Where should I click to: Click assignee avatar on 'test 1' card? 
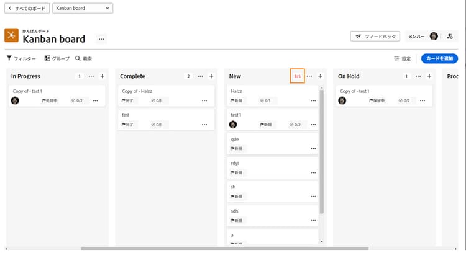(233, 125)
